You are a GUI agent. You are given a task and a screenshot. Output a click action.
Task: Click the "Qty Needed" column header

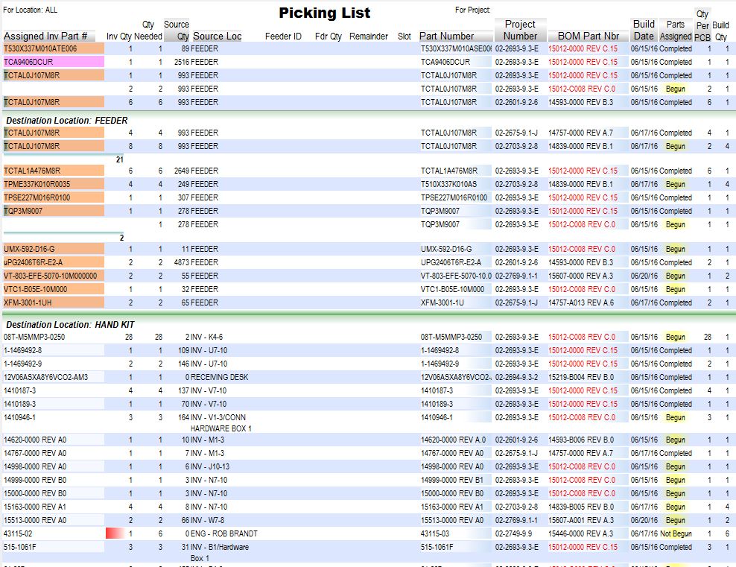coord(148,30)
